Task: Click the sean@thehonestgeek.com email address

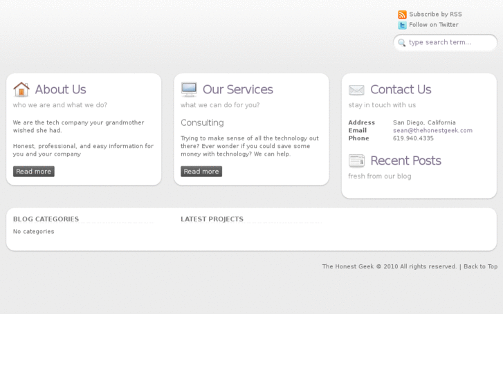Action: pos(432,131)
